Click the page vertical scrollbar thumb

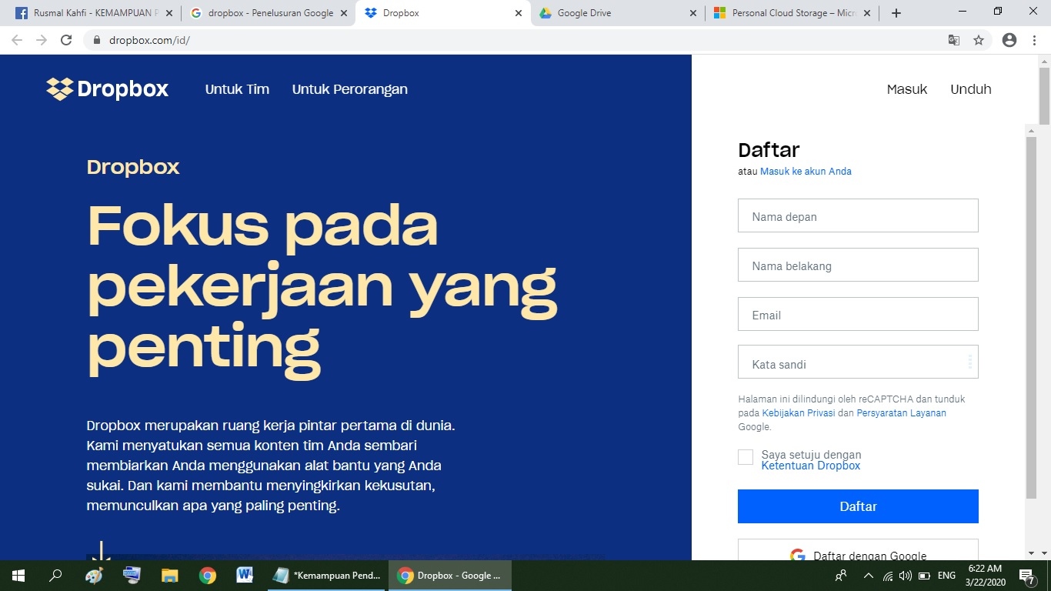tap(1044, 96)
